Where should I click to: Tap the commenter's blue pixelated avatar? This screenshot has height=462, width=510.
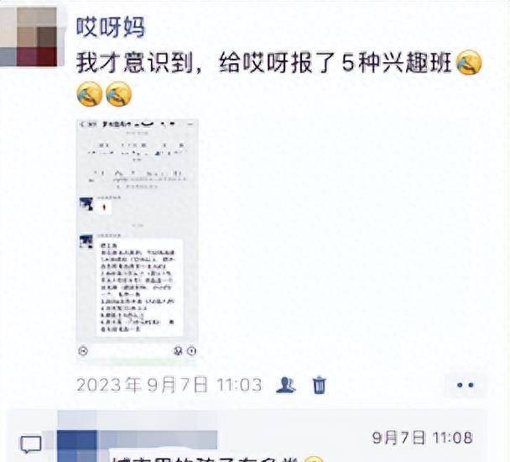tap(77, 446)
